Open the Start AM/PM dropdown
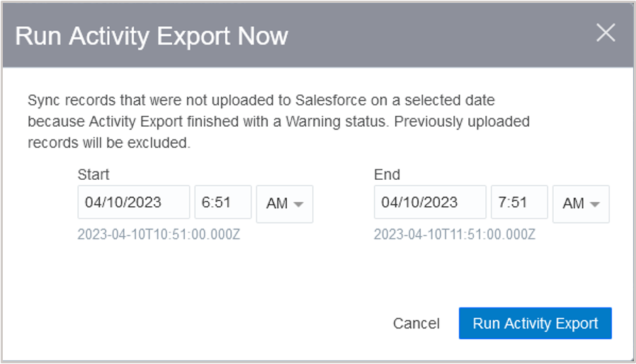This screenshot has height=364, width=636. [x=284, y=204]
